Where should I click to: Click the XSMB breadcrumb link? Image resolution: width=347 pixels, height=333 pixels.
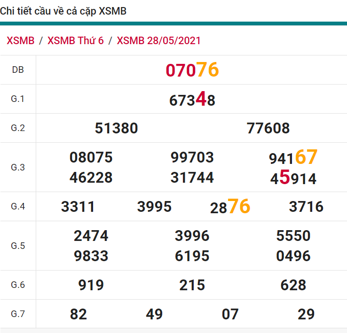pos(21,40)
